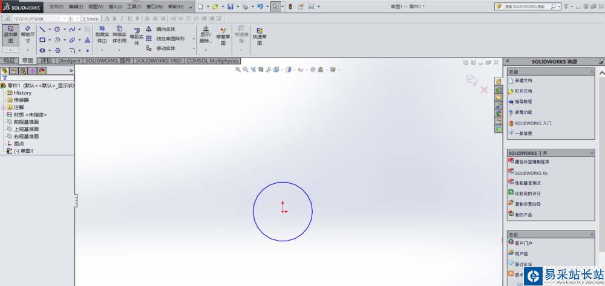Click the Zoom to Fit icon in view toolbar
The image size is (605, 286).
[x=238, y=70]
